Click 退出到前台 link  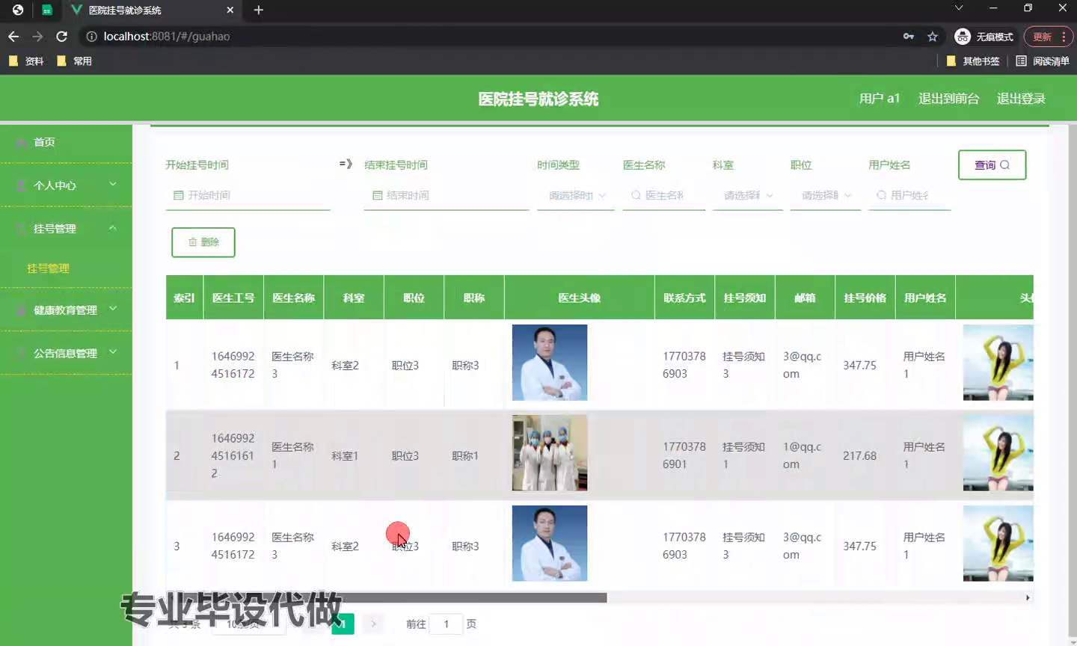pos(948,99)
